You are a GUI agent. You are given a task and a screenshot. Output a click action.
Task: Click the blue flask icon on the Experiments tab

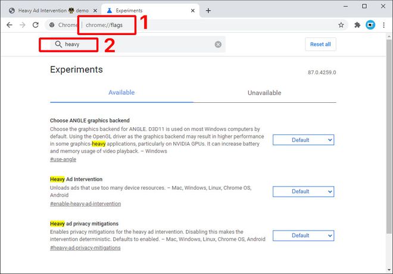(x=110, y=11)
